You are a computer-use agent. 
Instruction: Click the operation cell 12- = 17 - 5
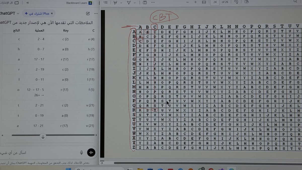[36, 90]
